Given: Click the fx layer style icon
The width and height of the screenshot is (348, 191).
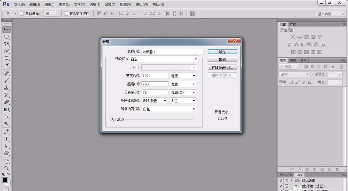Looking at the screenshot, I should tap(300, 169).
